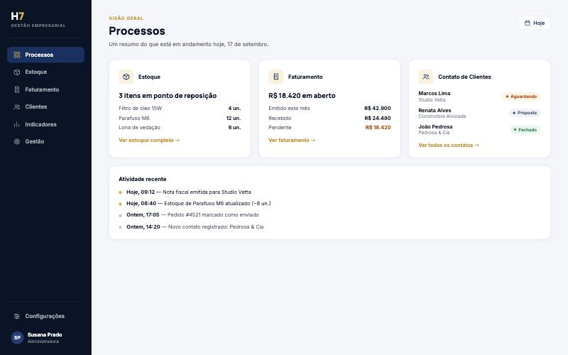568x355 pixels.
Task: Click the Gestão target icon in sidebar
Action: pos(16,141)
